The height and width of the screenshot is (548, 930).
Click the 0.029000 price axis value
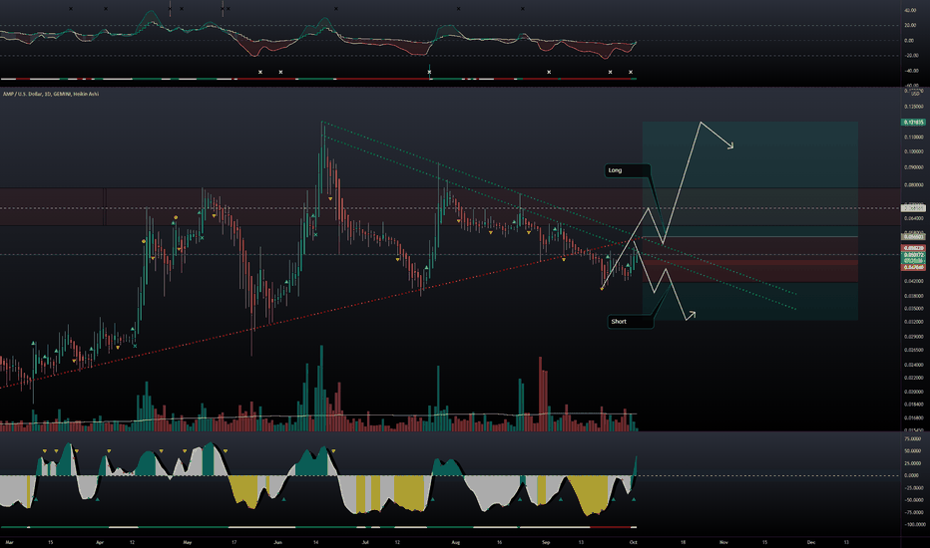coord(913,337)
